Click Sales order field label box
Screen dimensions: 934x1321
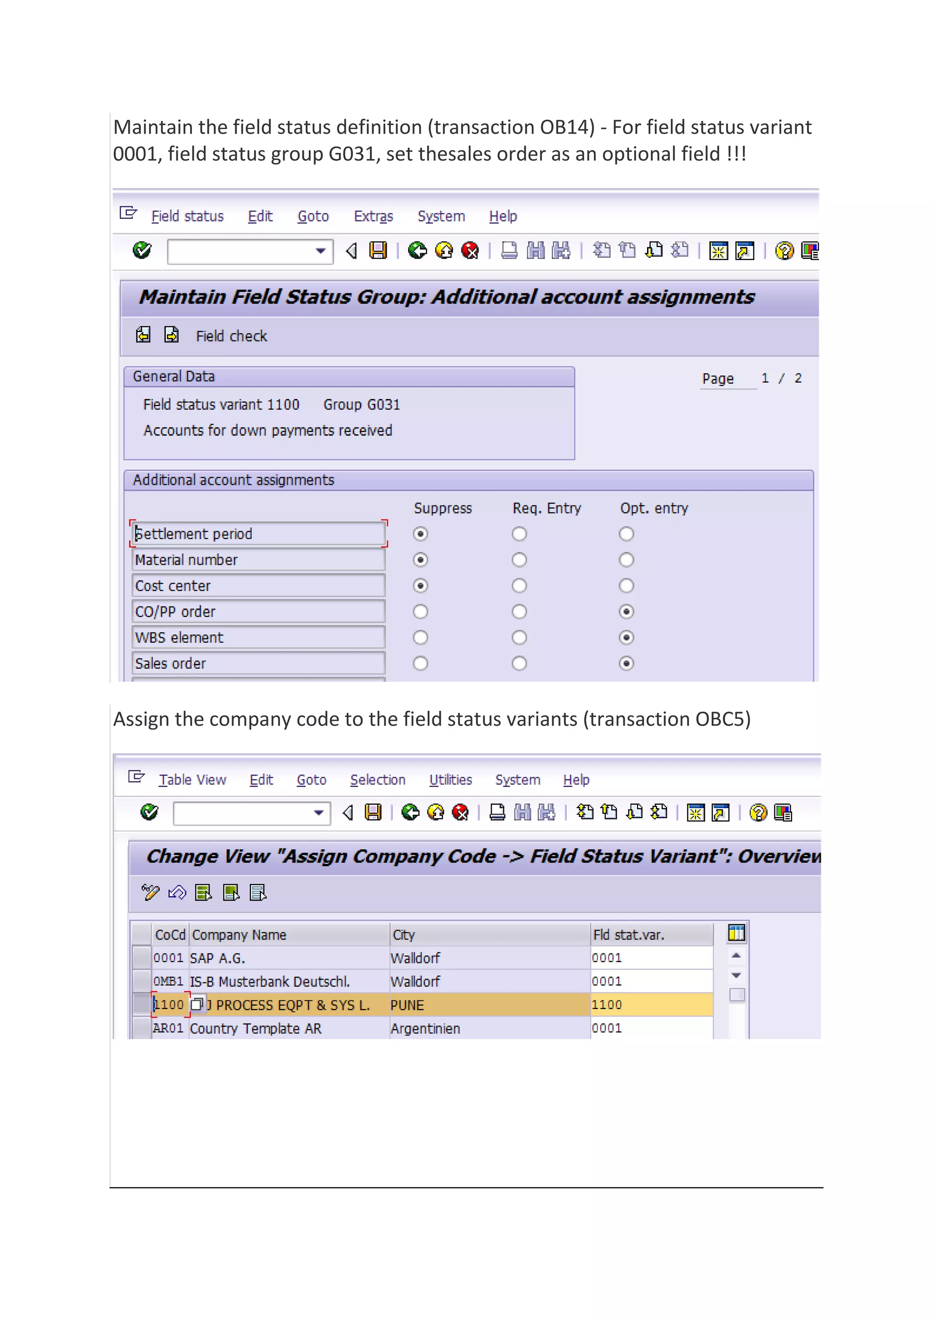pyautogui.click(x=258, y=663)
